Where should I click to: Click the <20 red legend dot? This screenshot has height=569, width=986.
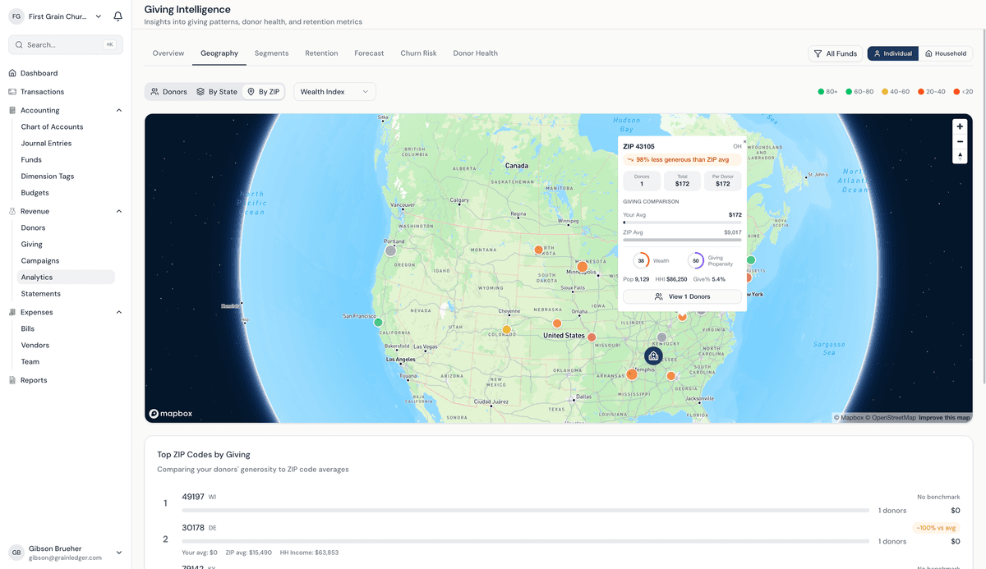pos(956,92)
